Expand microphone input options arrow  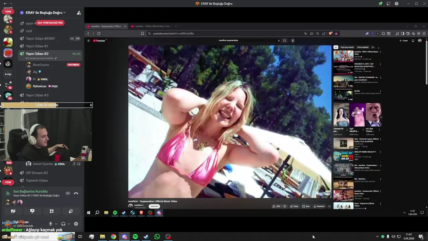pyautogui.click(x=56, y=224)
